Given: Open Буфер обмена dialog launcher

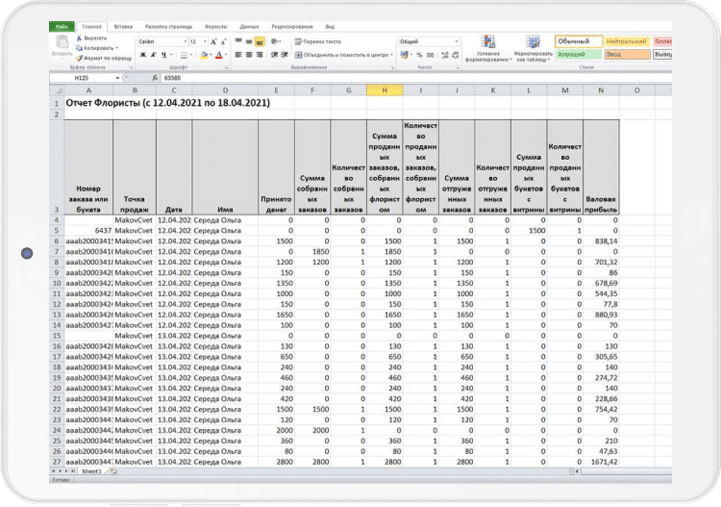Looking at the screenshot, I should point(131,67).
